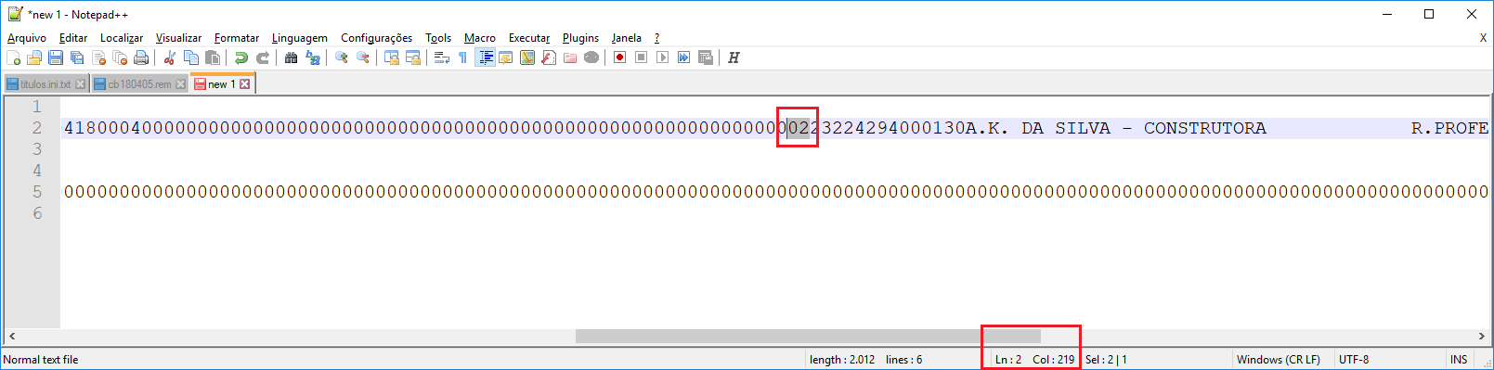Click the horizontal scrollbar thumb
The image size is (1494, 370).
click(x=808, y=336)
